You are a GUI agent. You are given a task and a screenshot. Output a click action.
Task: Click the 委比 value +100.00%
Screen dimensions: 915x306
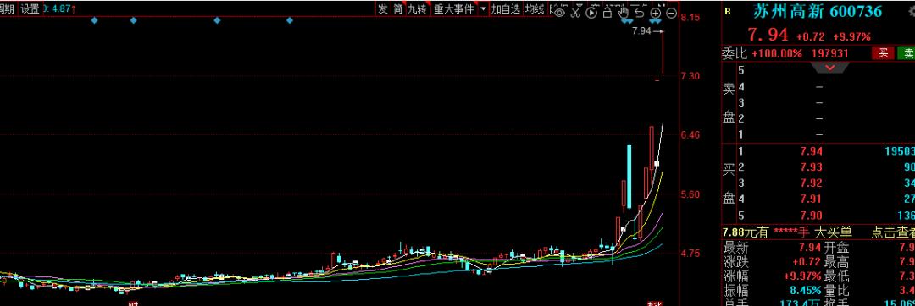[777, 53]
